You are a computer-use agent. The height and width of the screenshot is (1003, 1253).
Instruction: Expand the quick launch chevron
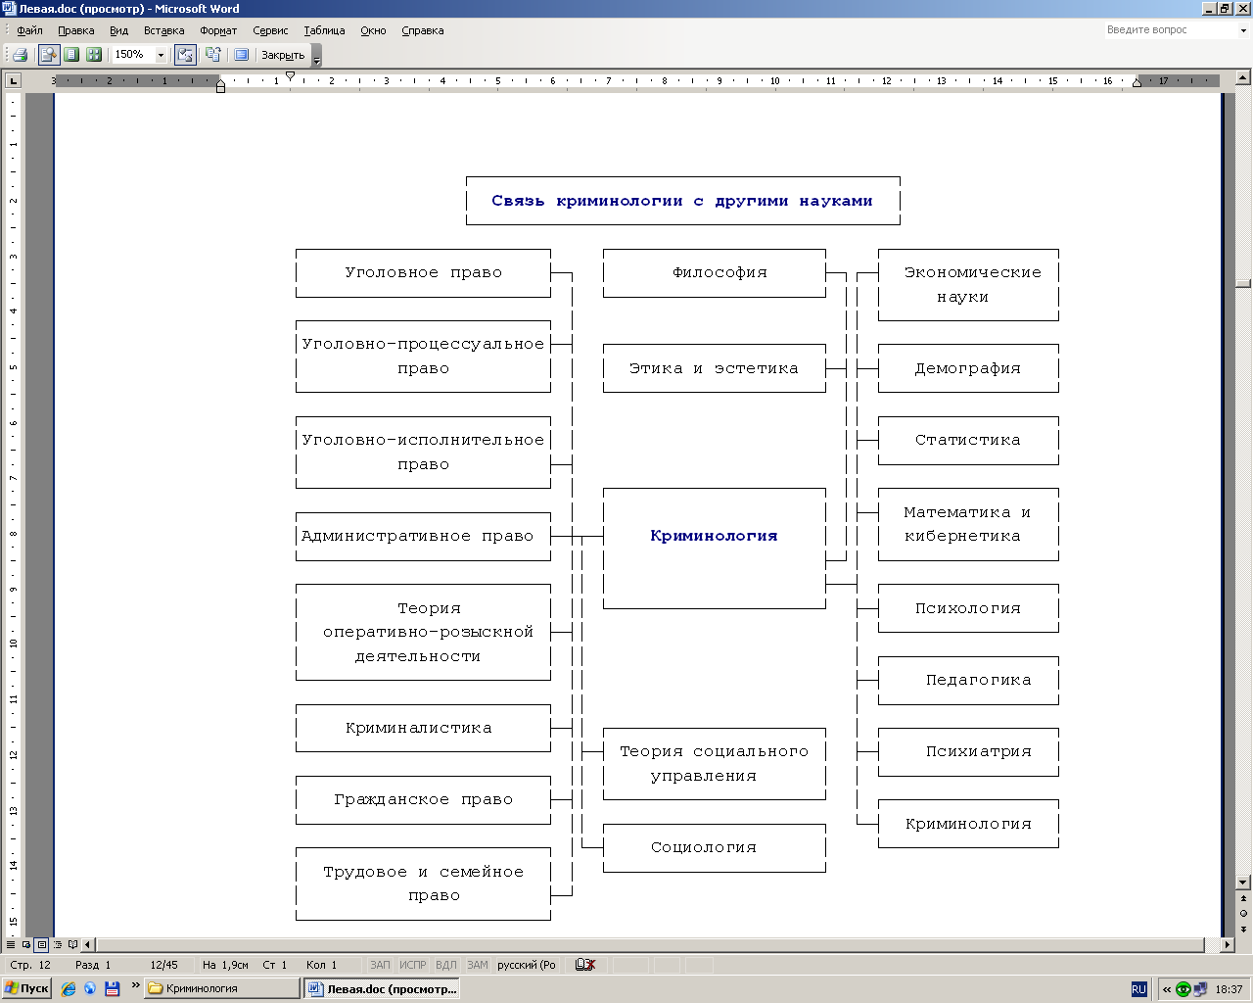click(x=135, y=985)
